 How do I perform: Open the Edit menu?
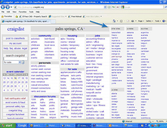point(8,12)
